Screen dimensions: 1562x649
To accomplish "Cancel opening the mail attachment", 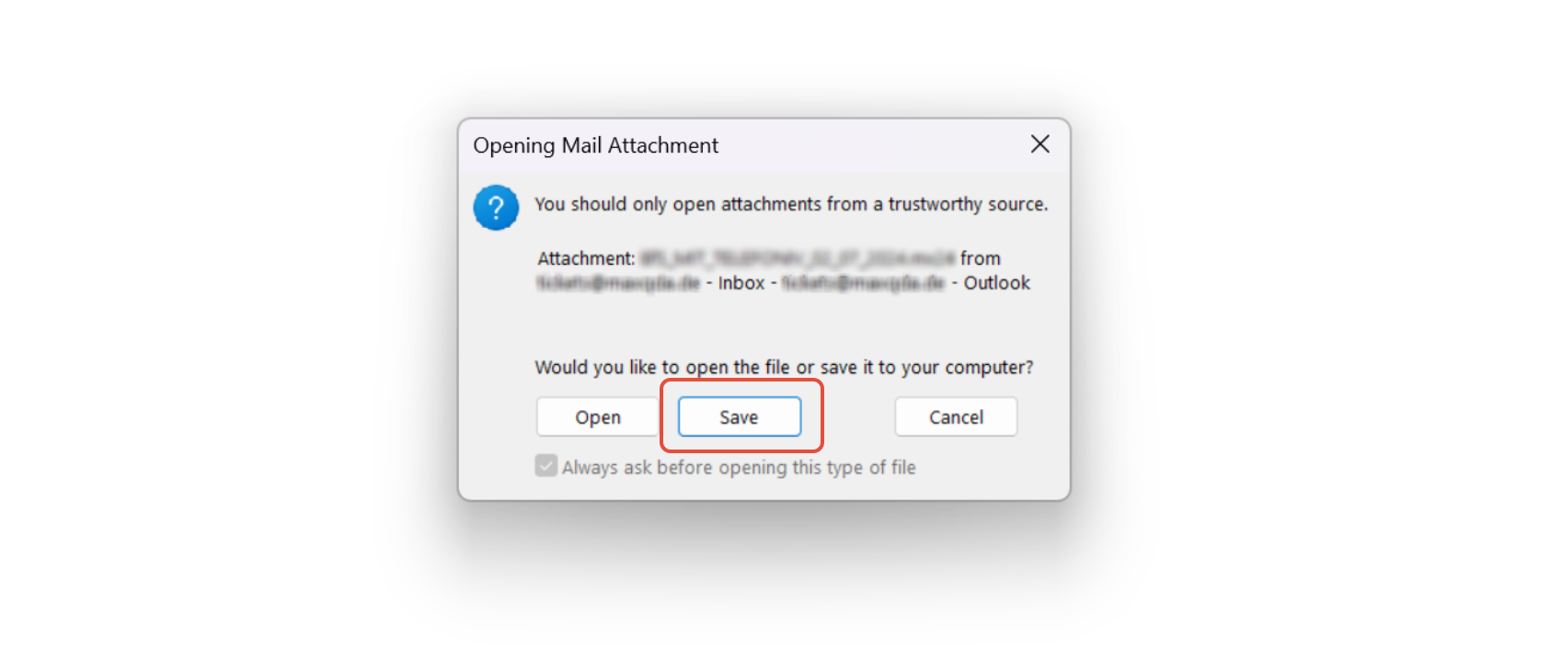I will point(956,417).
